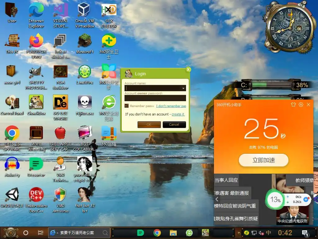The height and width of the screenshot is (239, 318).
Task: Open the look at skidded c... icon
Action: [61, 46]
